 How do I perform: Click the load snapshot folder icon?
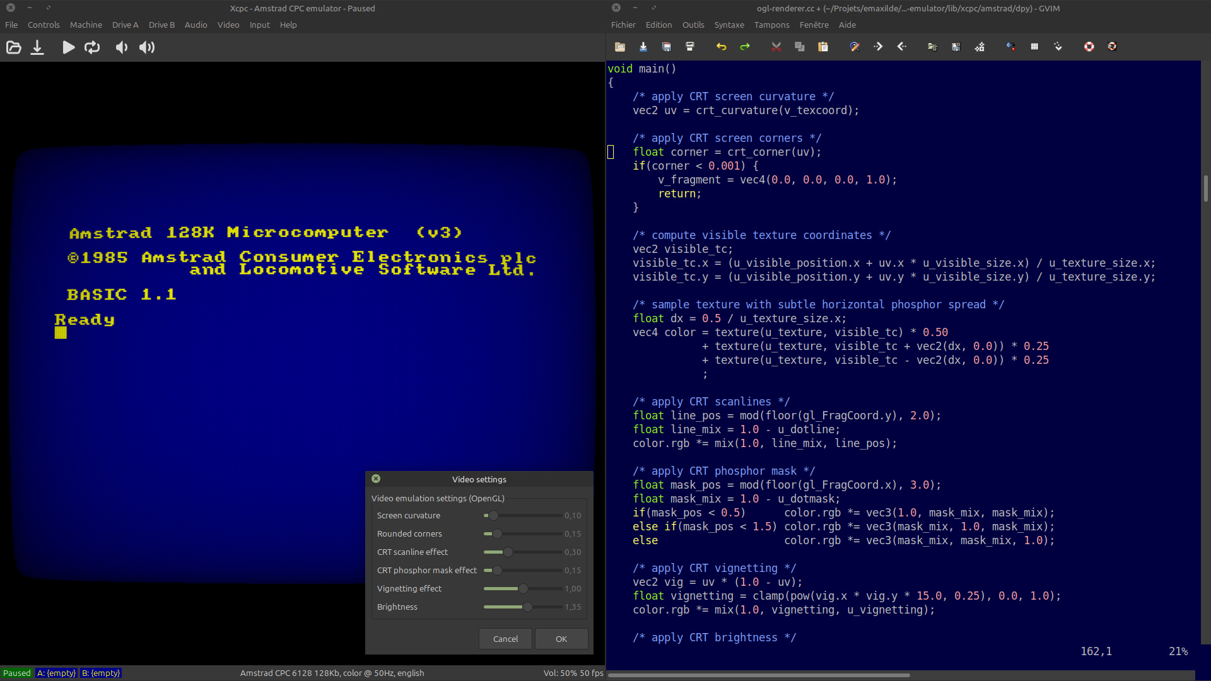[x=13, y=47]
